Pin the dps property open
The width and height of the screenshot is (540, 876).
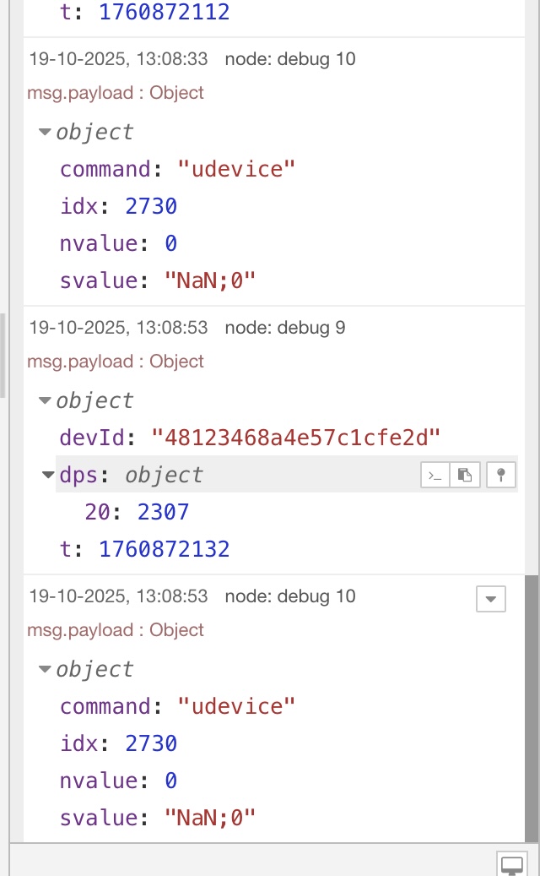[501, 476]
